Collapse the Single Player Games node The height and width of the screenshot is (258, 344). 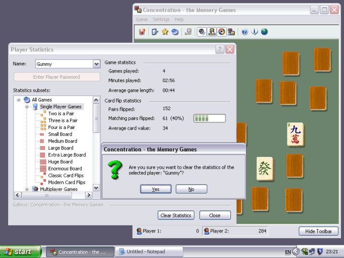27,107
